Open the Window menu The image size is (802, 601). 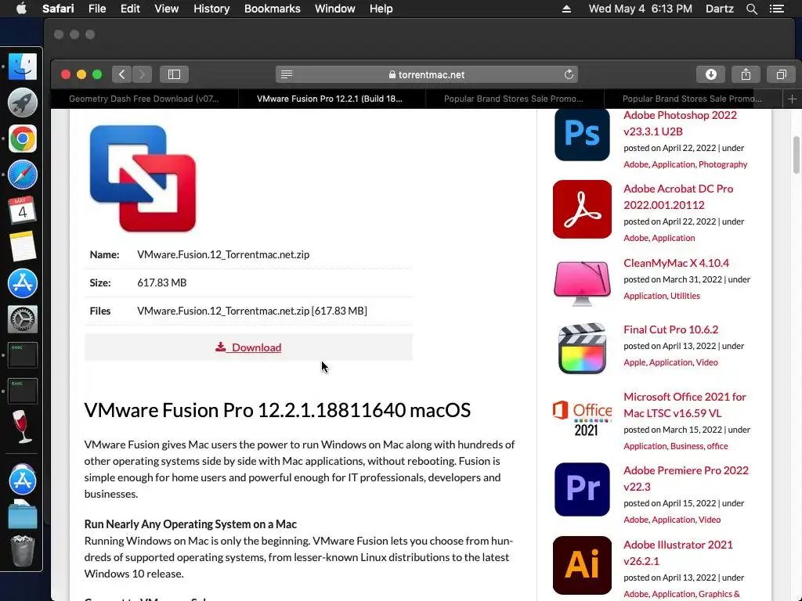tap(334, 9)
